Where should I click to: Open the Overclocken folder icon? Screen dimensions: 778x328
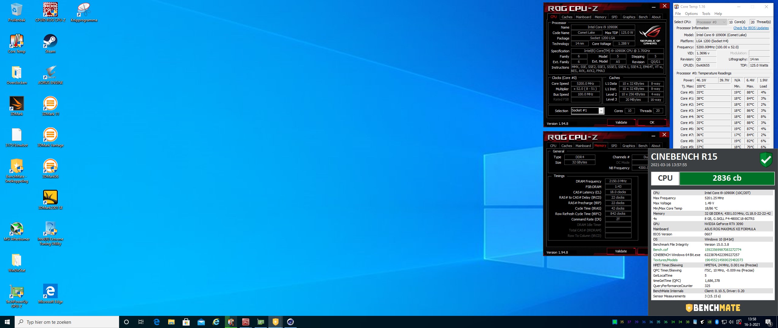pyautogui.click(x=16, y=75)
